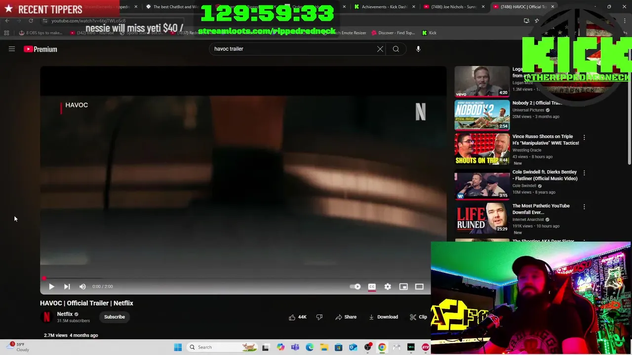The width and height of the screenshot is (632, 355).
Task: Open the YouTube guide hamburger menu
Action: 12,49
